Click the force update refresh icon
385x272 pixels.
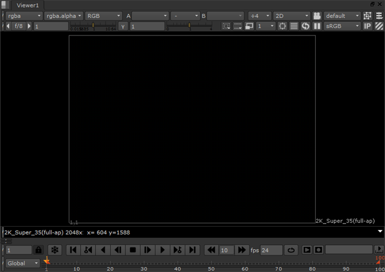click(x=305, y=26)
